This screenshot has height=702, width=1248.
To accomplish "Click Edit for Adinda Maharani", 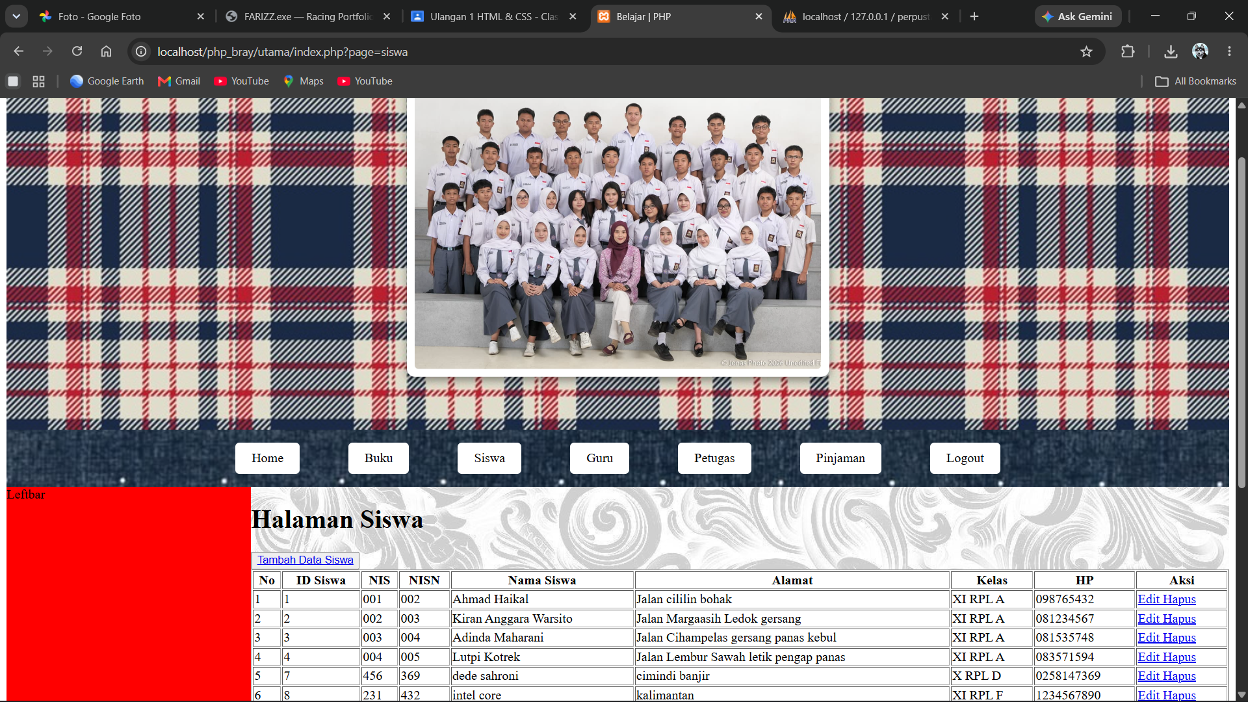I will click(x=1149, y=638).
